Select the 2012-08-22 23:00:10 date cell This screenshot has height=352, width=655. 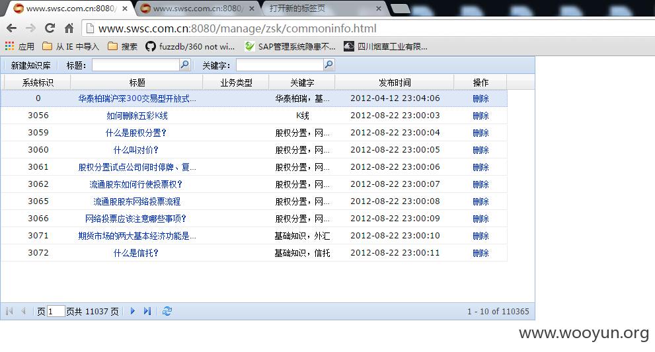(395, 236)
